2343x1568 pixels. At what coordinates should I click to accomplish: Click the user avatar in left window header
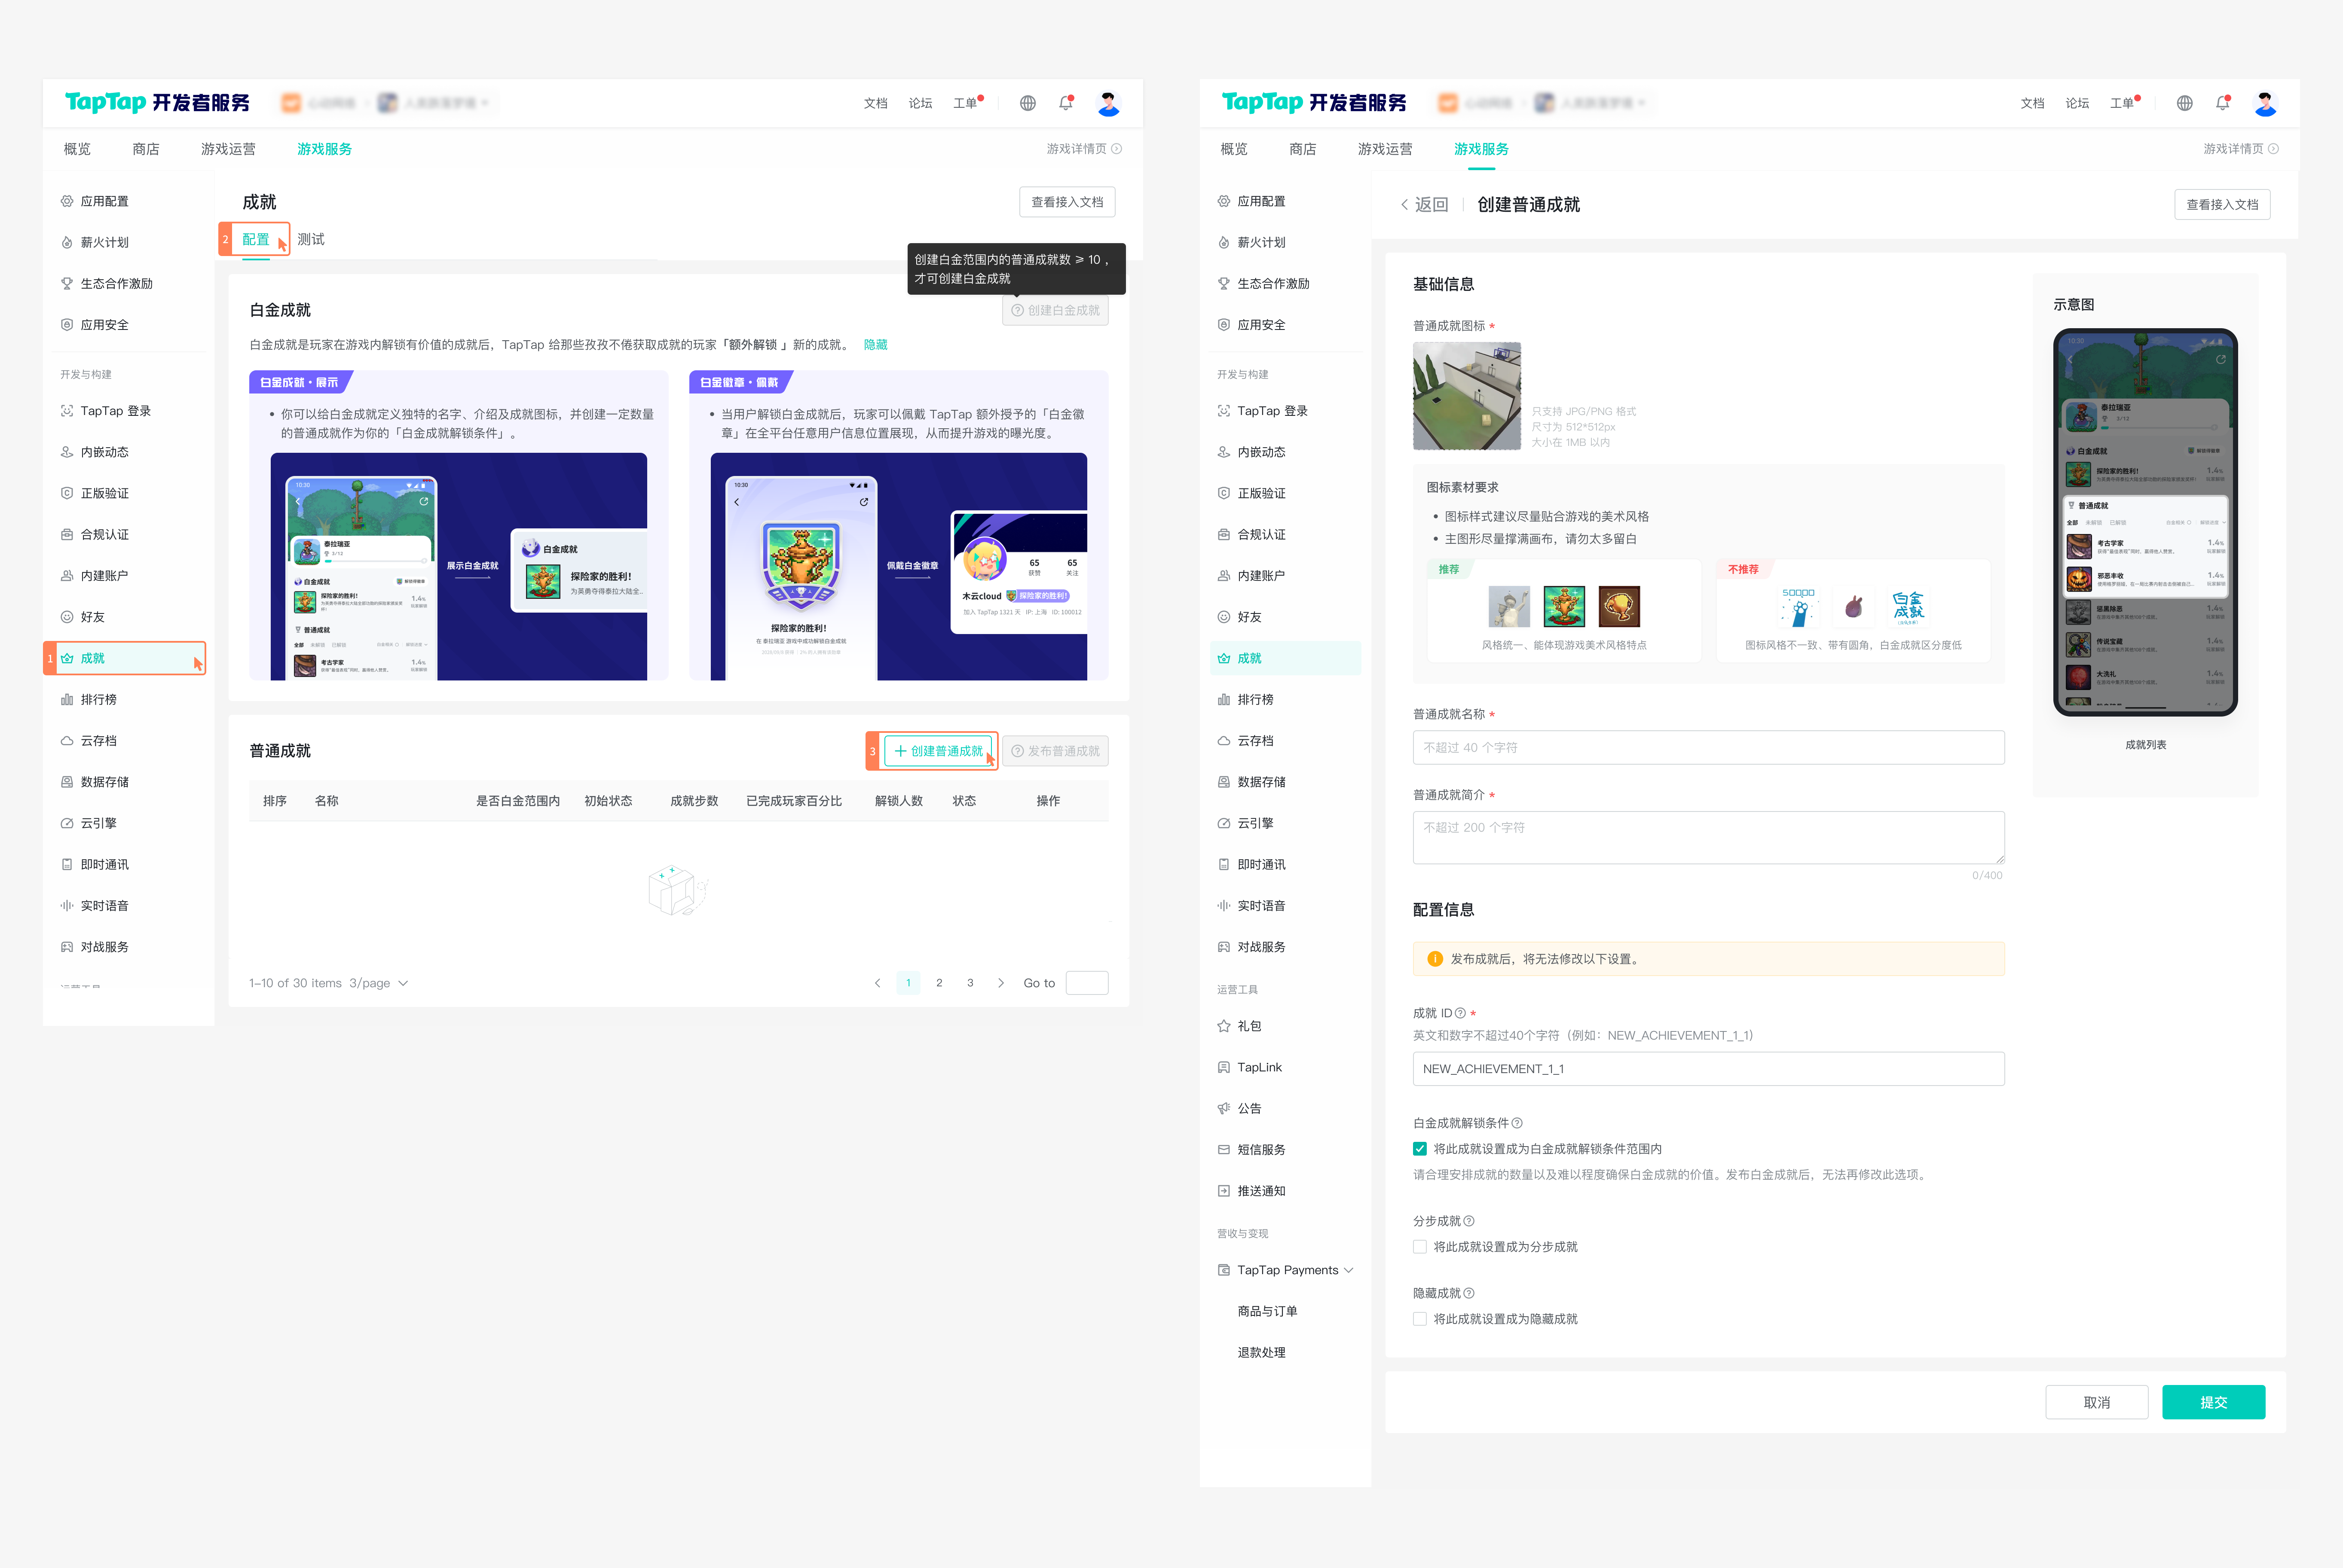click(x=1107, y=103)
